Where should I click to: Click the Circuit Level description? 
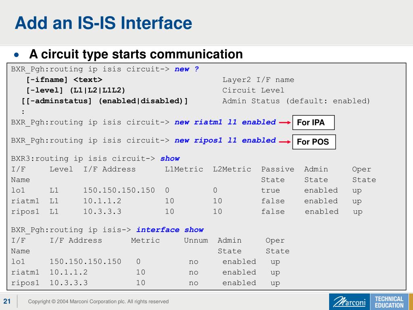[253, 90]
